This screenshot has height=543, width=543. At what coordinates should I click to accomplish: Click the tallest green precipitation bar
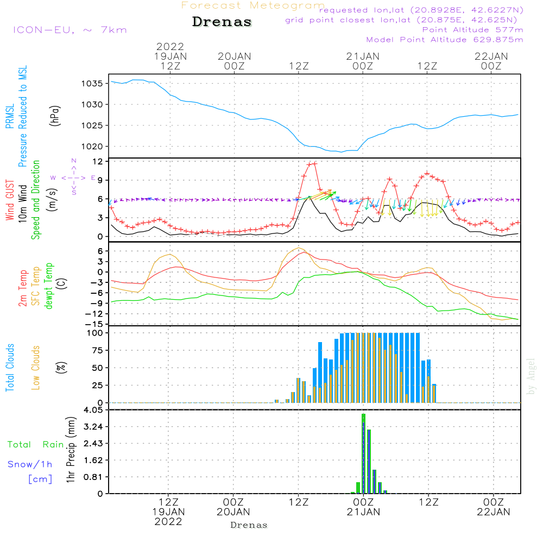(x=363, y=453)
